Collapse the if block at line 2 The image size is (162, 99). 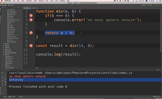coord(35,16)
